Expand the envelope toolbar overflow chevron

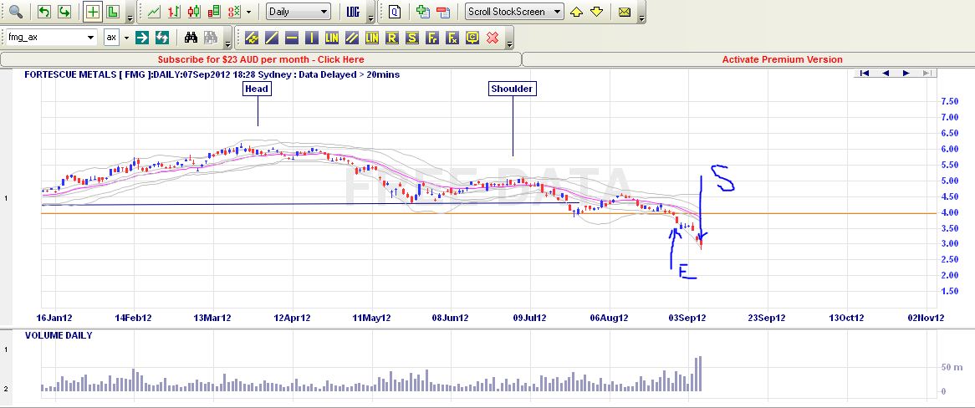[x=641, y=18]
